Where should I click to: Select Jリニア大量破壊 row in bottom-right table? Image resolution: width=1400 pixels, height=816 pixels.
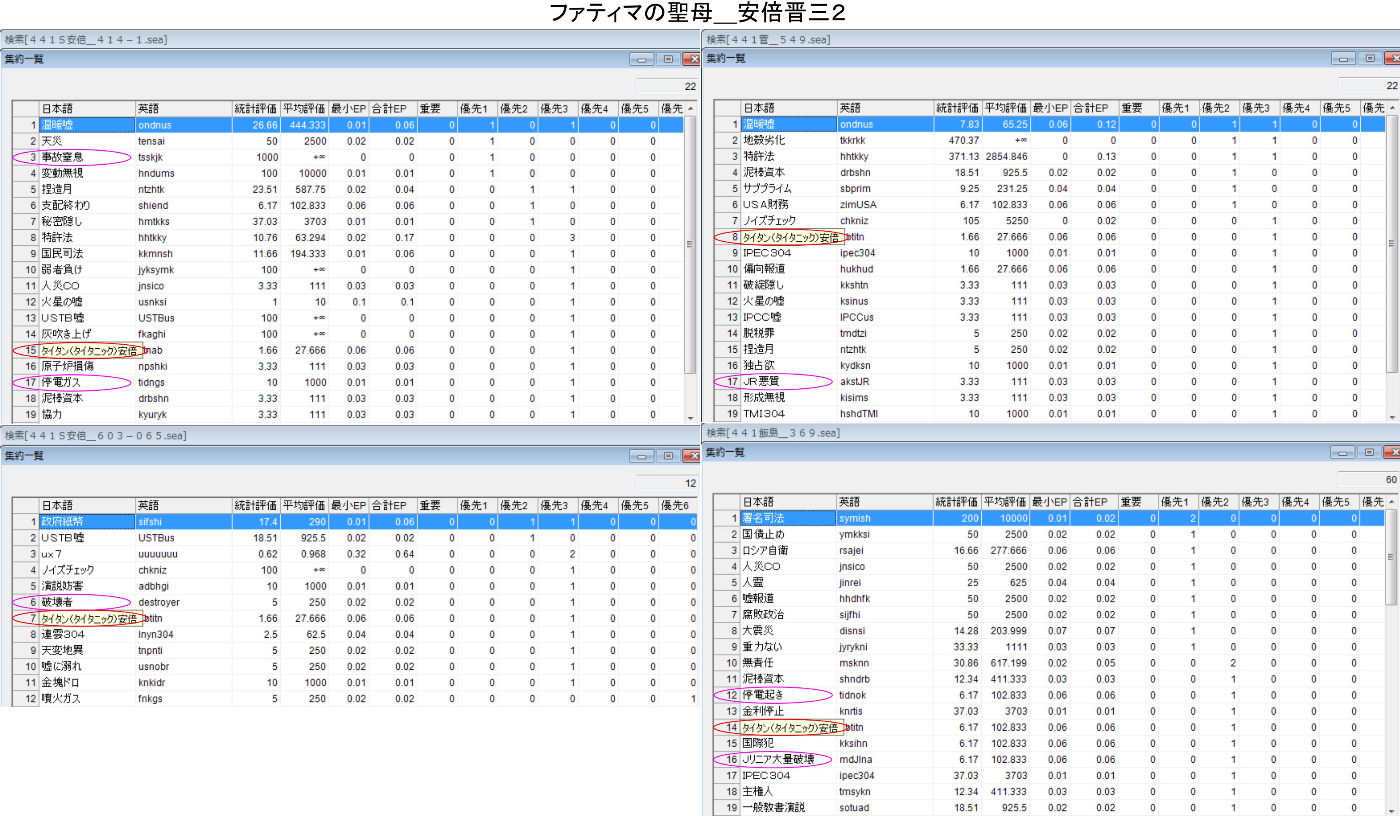click(778, 759)
